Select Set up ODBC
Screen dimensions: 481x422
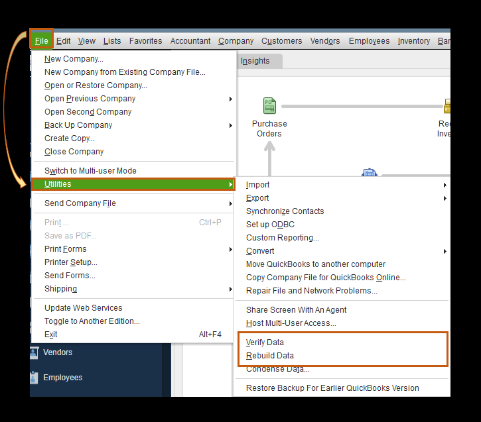coord(342,225)
